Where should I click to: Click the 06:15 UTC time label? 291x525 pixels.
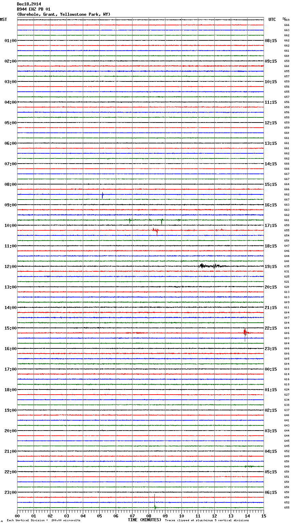point(271,492)
